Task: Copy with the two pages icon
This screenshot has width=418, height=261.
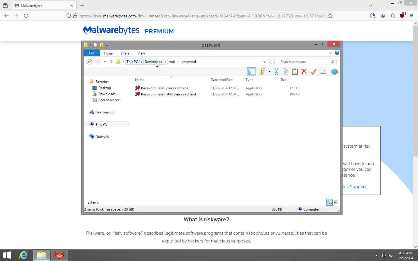Action: click(286, 72)
